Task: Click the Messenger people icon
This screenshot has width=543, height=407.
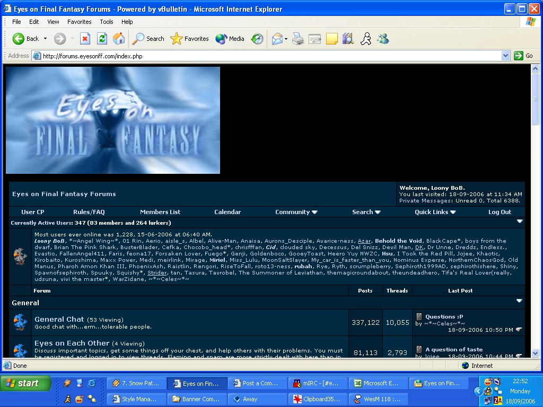Action: tap(383, 39)
